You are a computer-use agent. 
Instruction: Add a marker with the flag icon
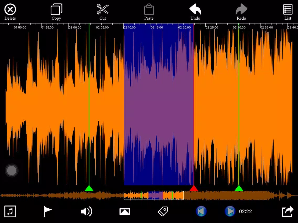pyautogui.click(x=47, y=211)
